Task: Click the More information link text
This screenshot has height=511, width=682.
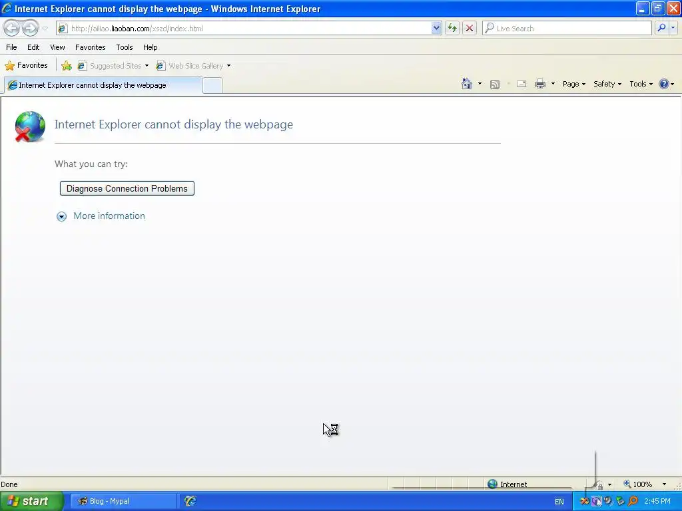Action: (109, 216)
